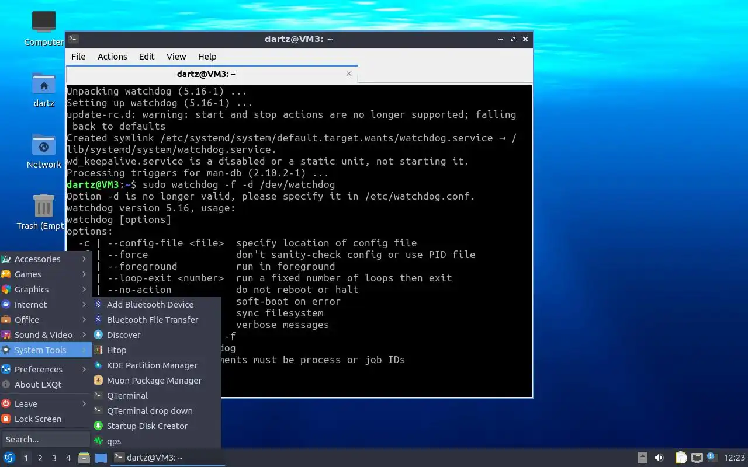Screen dimensions: 748x467
Task: Select virtual desktop 1 in pager
Action: 26,458
